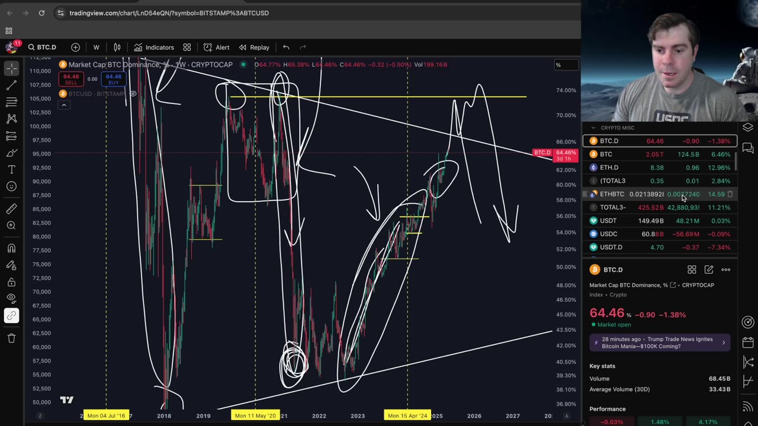Viewport: 758px width, 426px height.
Task: Collapse the chart legend arrow
Action: [x=63, y=105]
